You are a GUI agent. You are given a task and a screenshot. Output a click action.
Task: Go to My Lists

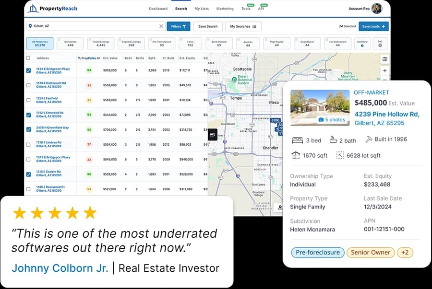tap(202, 9)
